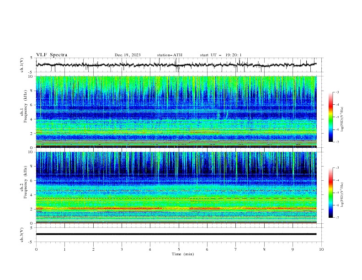Click time-axis tick label "7"
The height and width of the screenshot is (280, 362).
[x=236, y=249]
